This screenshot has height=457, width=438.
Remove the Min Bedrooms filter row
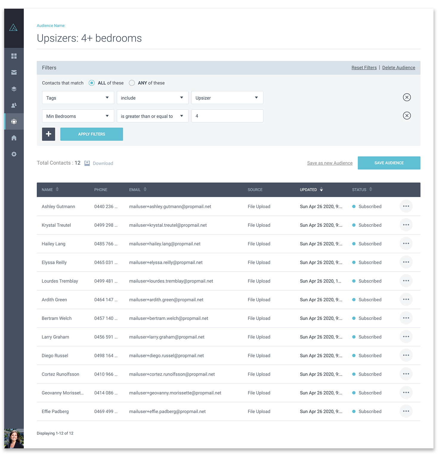pyautogui.click(x=407, y=116)
